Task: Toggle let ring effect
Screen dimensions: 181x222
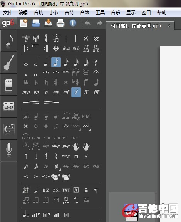Action: 76,116
